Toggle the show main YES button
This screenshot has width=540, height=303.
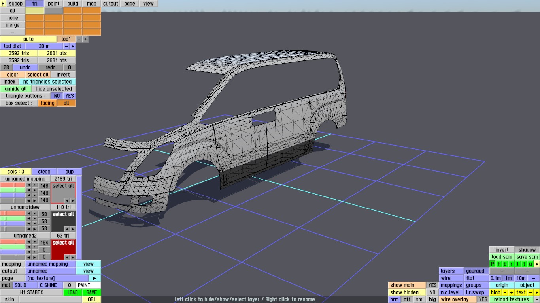click(432, 285)
